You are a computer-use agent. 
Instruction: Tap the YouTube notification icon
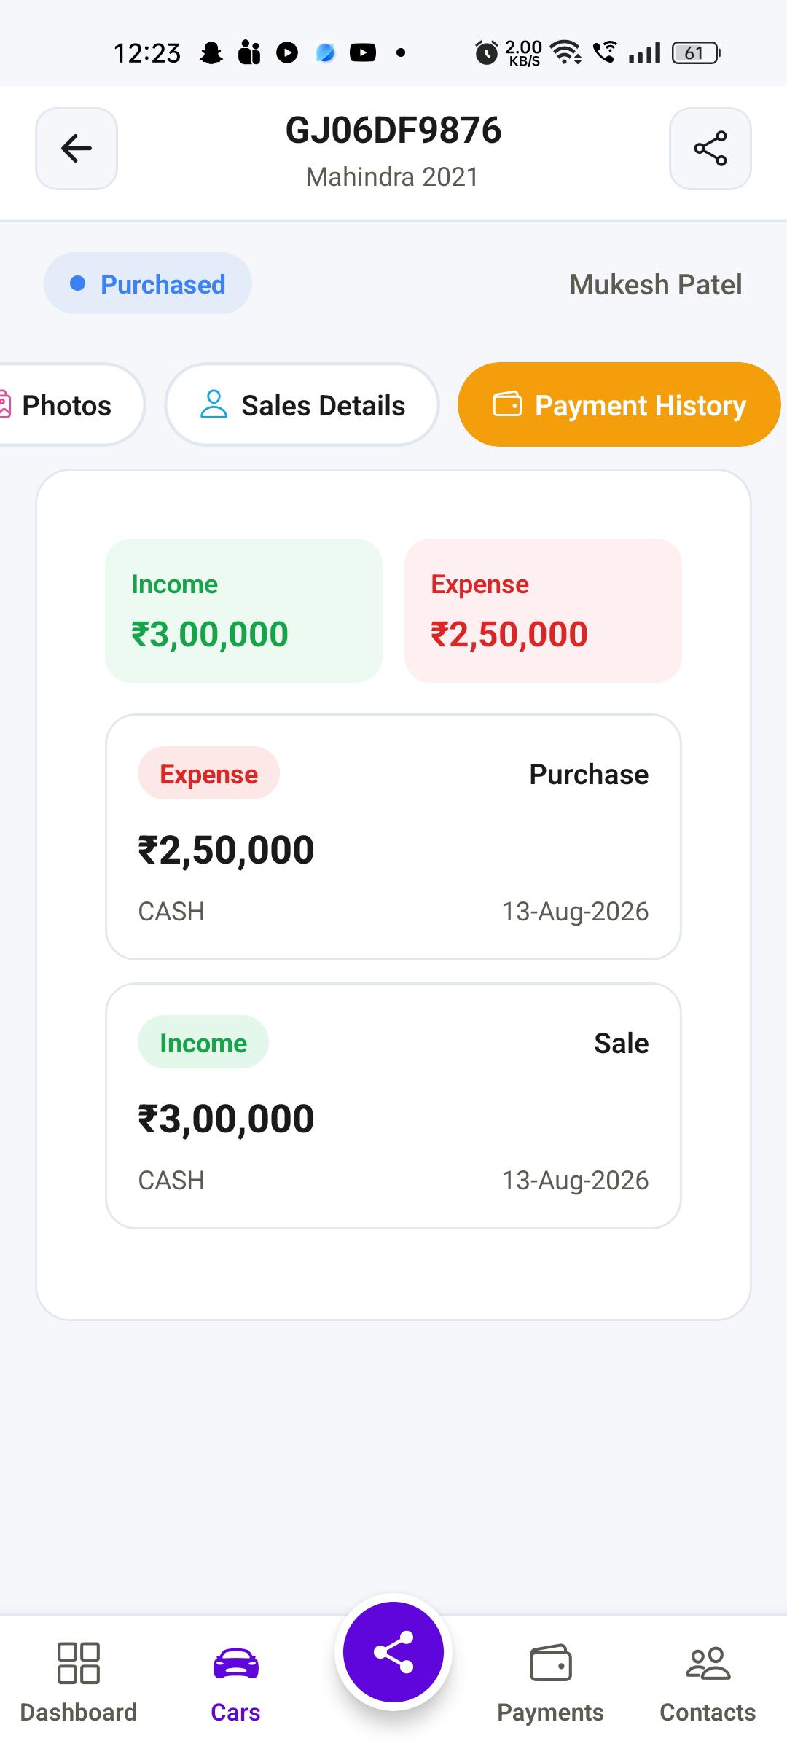[x=363, y=52]
